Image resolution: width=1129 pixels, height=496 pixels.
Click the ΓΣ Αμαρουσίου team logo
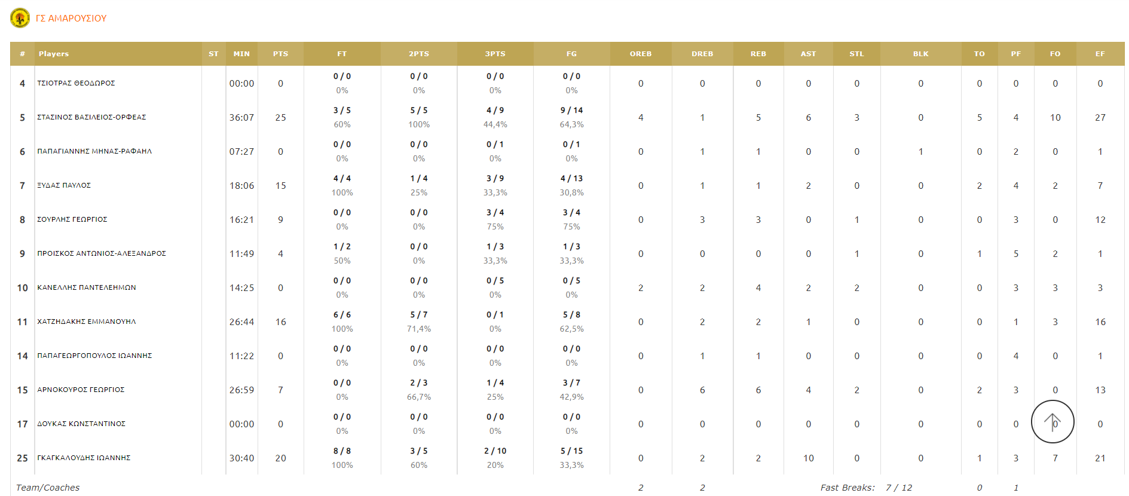coord(20,18)
